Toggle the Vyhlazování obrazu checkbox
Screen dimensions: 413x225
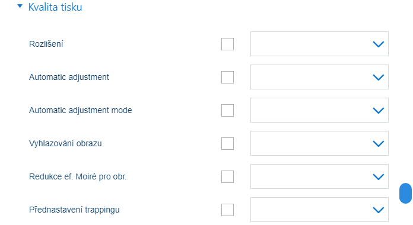(228, 143)
